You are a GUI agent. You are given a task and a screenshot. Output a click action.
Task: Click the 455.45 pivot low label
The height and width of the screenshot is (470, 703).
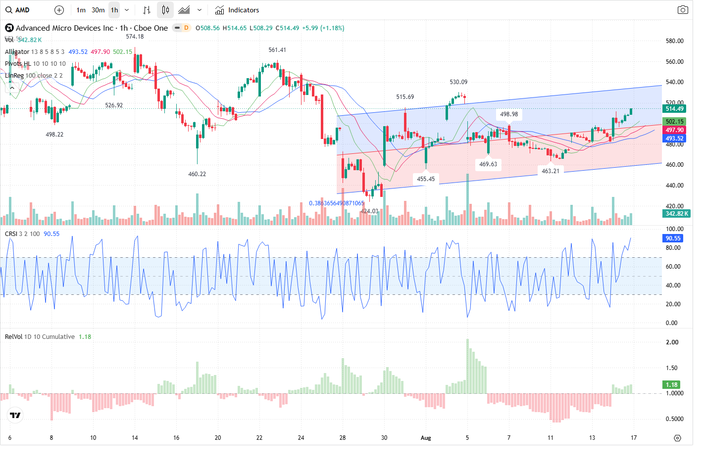coord(426,179)
